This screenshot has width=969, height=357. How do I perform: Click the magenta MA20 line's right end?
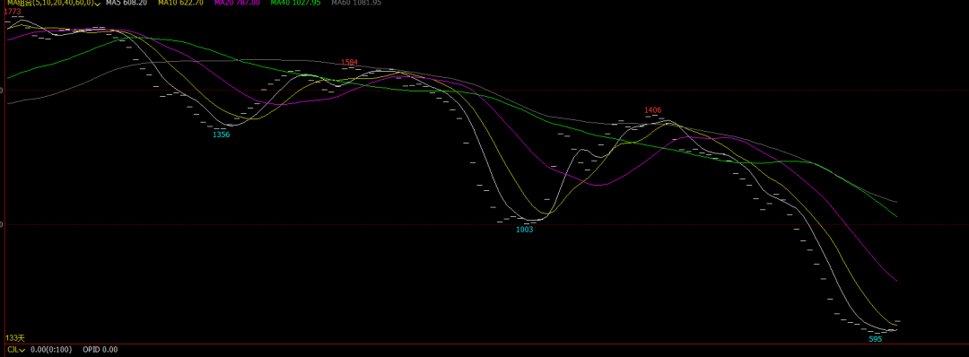click(x=896, y=281)
